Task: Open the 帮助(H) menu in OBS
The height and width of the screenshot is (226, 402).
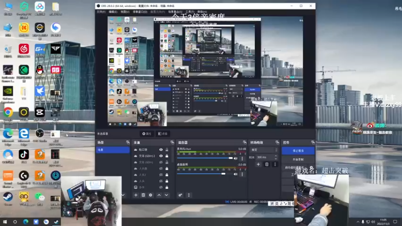Action: 202,12
